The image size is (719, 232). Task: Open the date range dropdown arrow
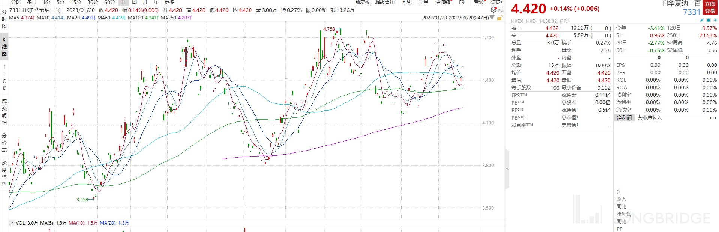coord(492,18)
